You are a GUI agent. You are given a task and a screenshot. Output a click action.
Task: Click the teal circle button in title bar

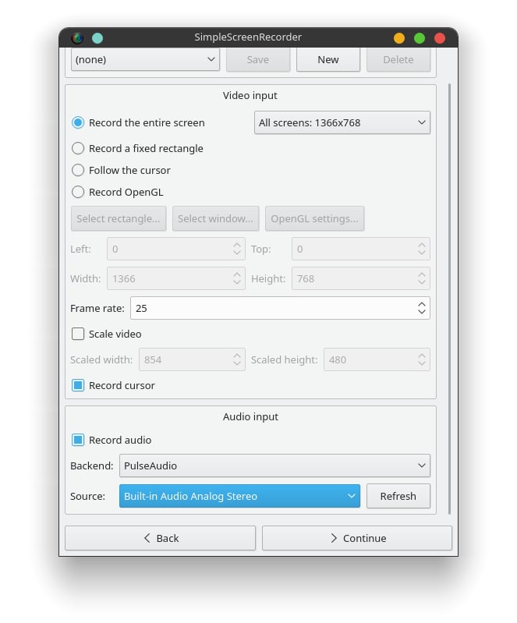97,38
